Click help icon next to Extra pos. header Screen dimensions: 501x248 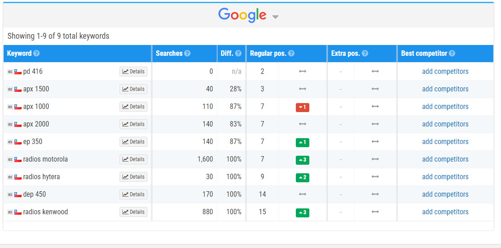click(x=365, y=53)
